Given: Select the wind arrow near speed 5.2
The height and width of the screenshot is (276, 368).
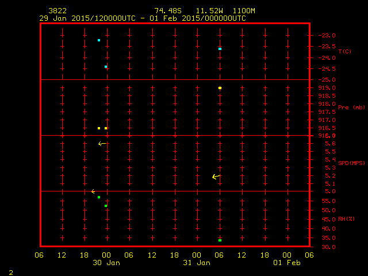Looking at the screenshot, I should coord(216,177).
